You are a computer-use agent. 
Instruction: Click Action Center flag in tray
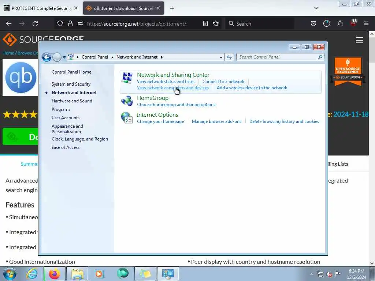(x=338, y=274)
